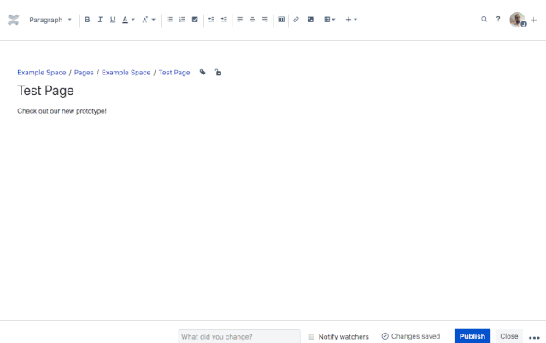Toggle bold formatting
The width and height of the screenshot is (546, 343).
pyautogui.click(x=87, y=20)
